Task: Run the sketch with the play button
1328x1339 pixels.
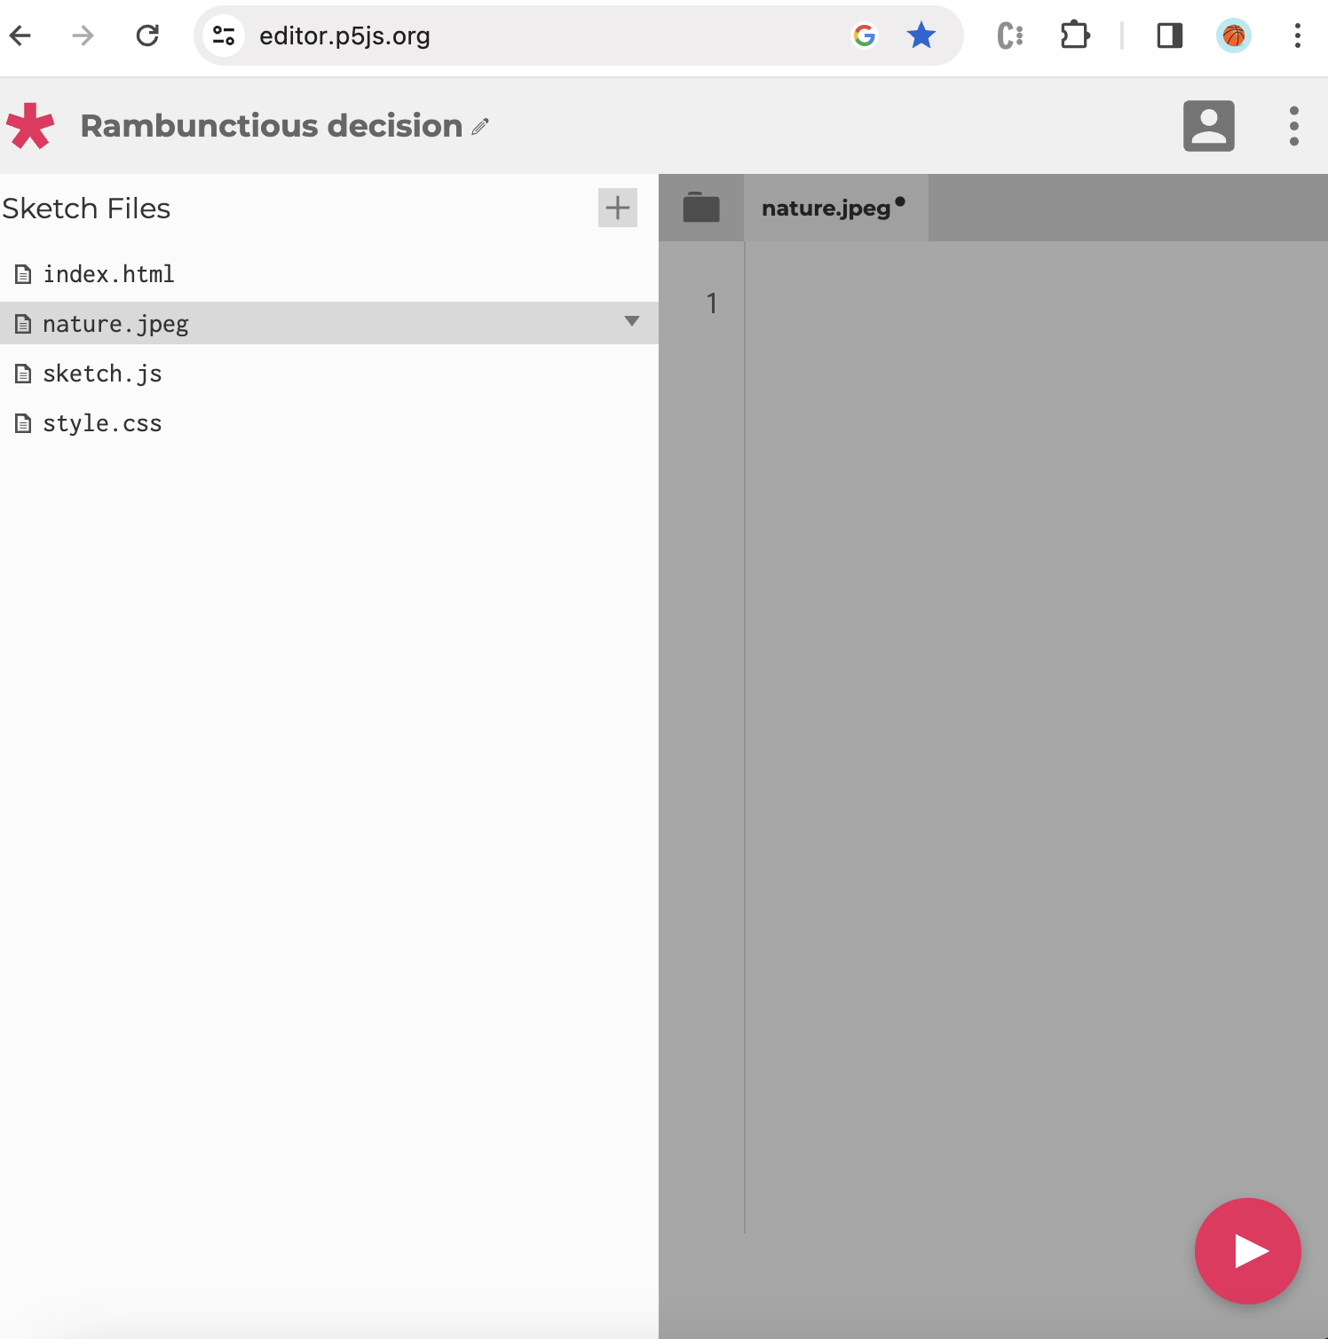Action: pos(1247,1251)
